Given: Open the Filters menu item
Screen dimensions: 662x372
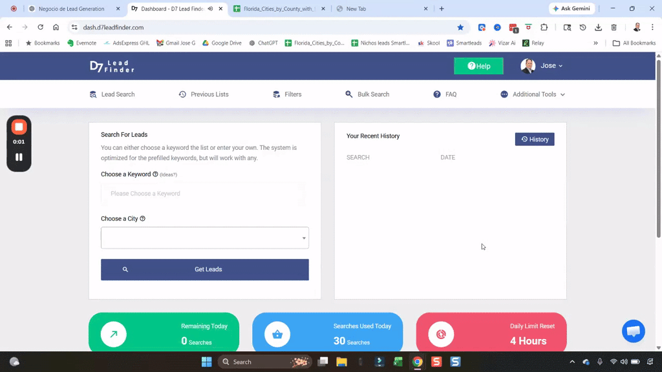Looking at the screenshot, I should (x=287, y=94).
